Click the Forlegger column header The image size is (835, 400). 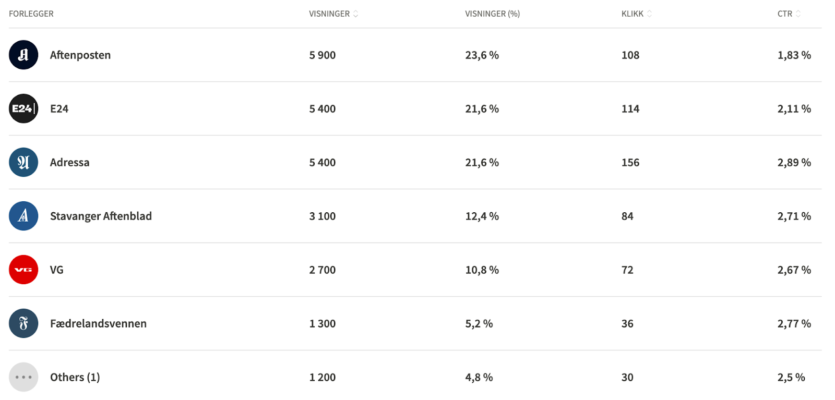tap(31, 14)
